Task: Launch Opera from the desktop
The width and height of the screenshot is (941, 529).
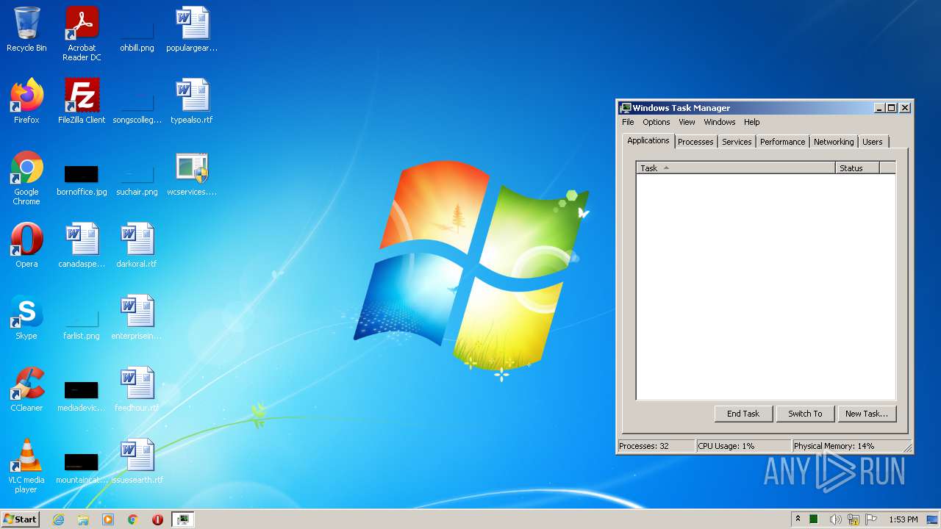Action: coord(26,245)
